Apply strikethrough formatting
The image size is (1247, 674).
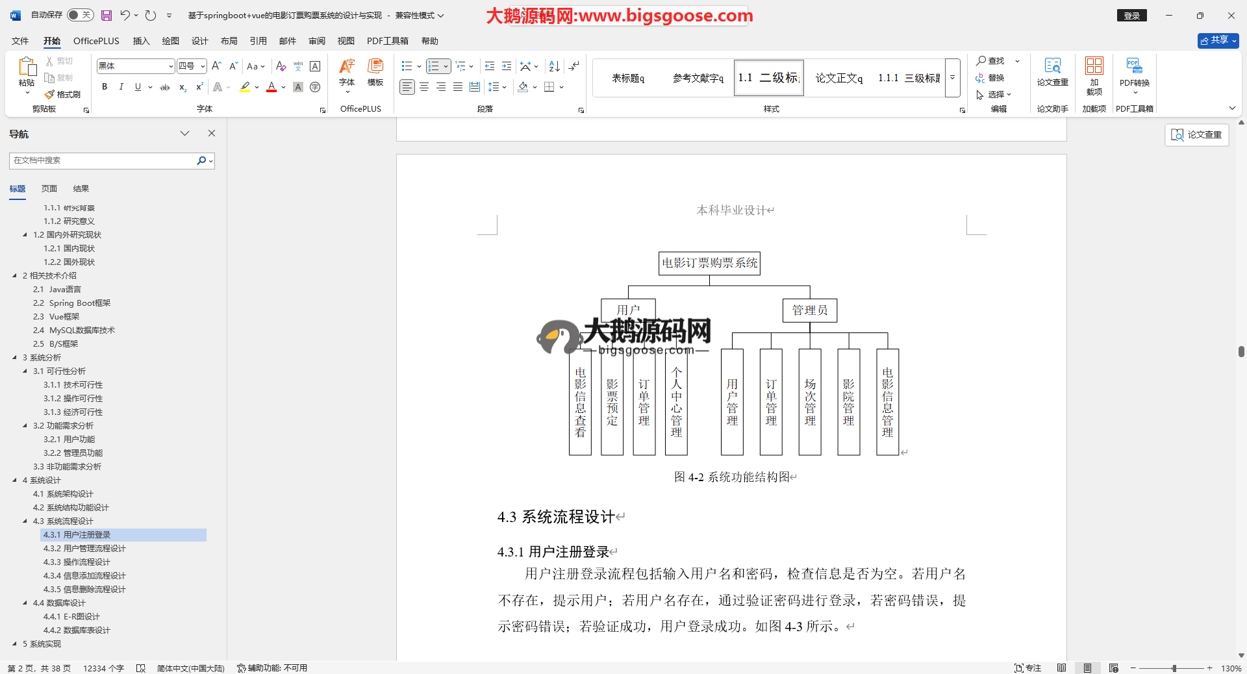tap(165, 87)
